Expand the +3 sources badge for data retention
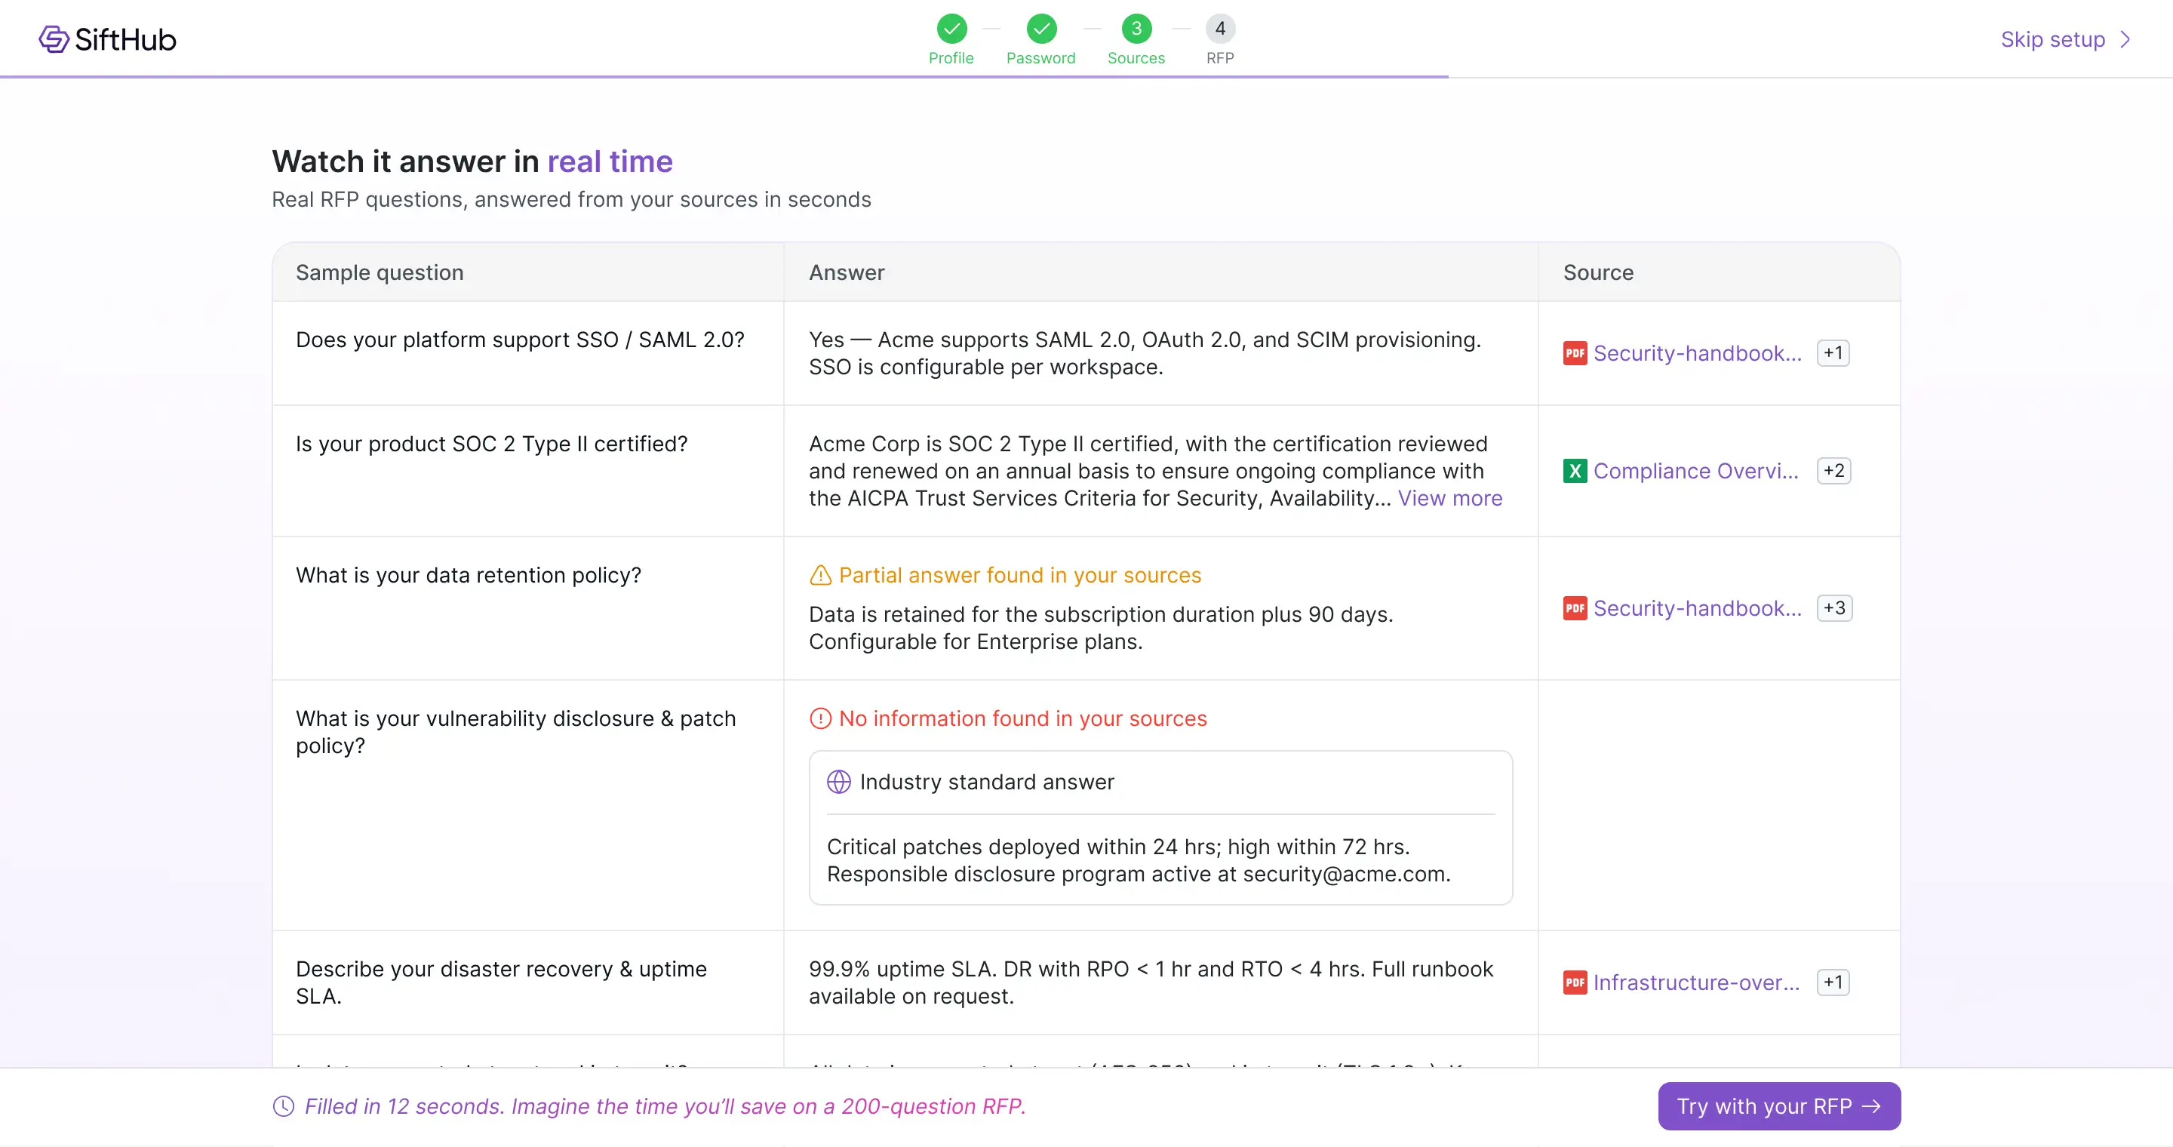This screenshot has height=1147, width=2173. (1834, 608)
